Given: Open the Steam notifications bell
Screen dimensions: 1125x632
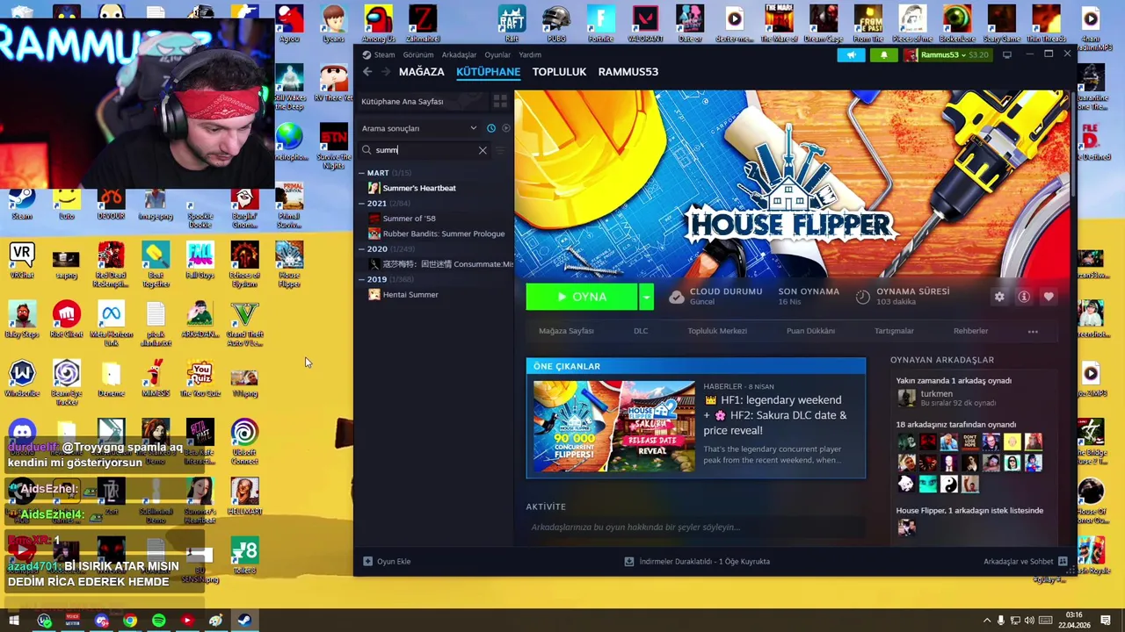Looking at the screenshot, I should tap(883, 54).
